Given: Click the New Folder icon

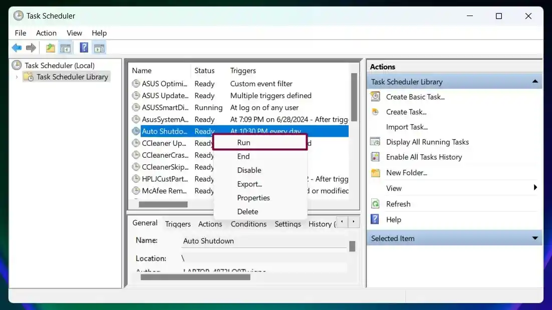Looking at the screenshot, I should coord(375,173).
